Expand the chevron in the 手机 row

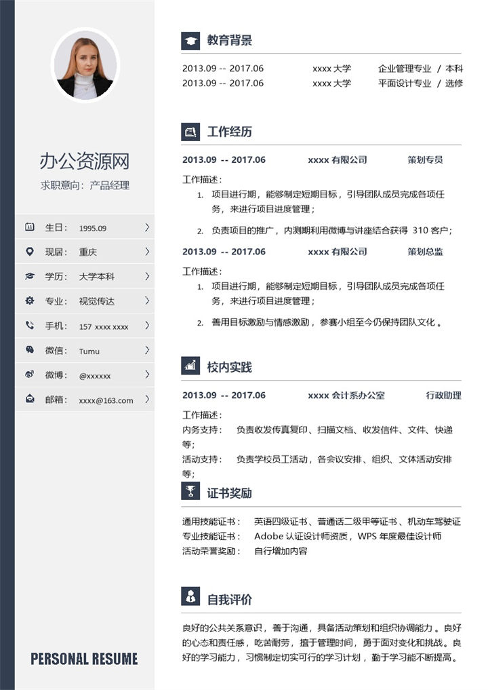147,325
